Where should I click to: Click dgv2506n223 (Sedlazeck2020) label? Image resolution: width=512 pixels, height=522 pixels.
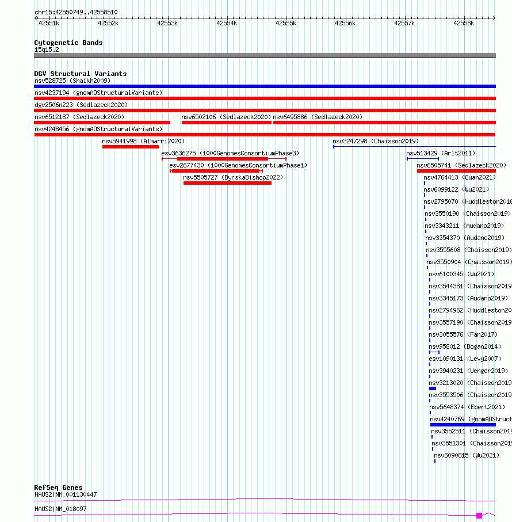click(81, 105)
